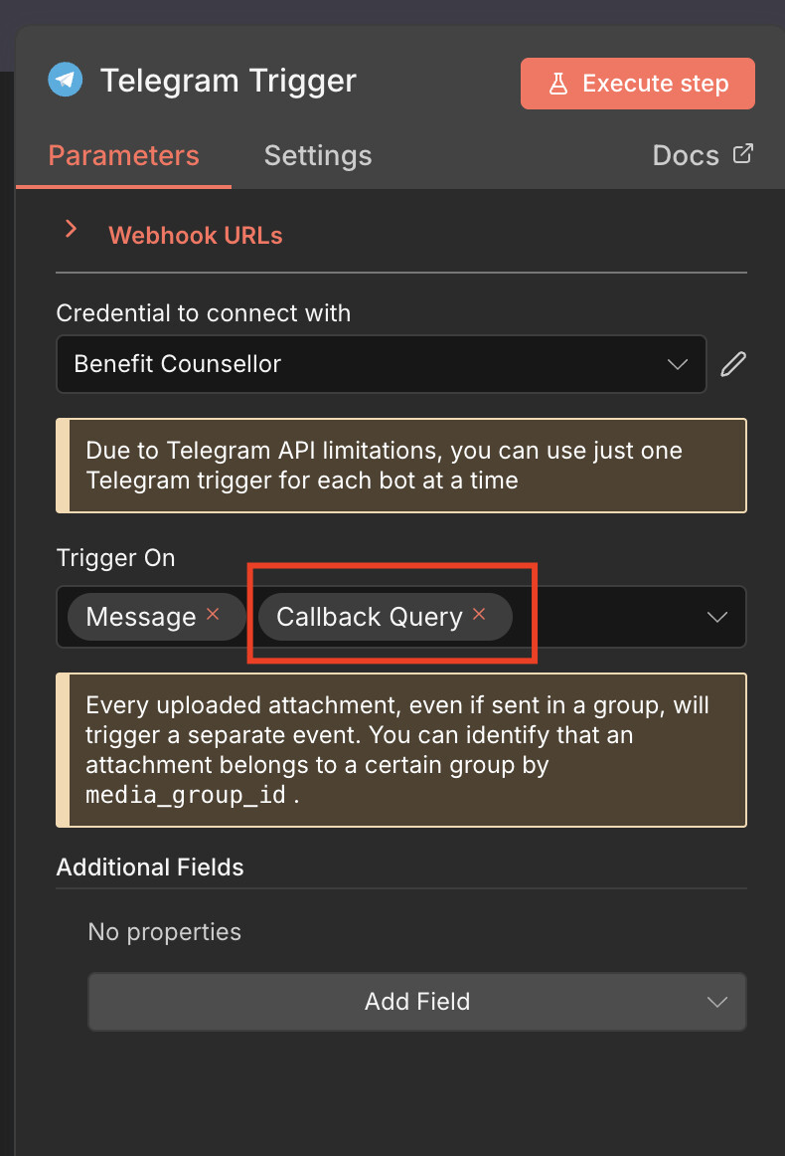Click the Telegram Trigger node title

click(x=229, y=81)
